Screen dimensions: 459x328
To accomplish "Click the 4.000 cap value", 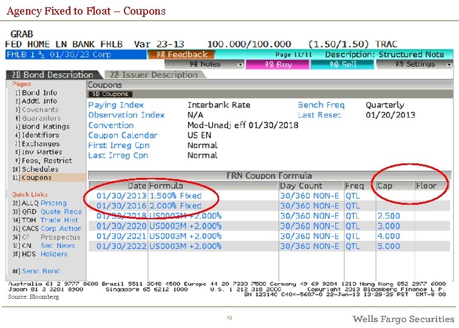I will click(389, 236).
